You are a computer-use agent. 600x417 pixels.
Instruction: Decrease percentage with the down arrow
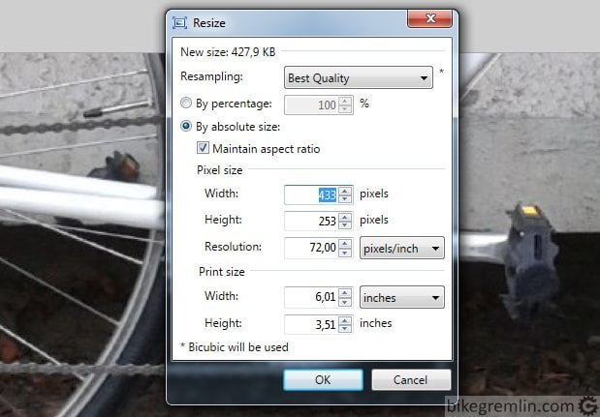pos(345,108)
